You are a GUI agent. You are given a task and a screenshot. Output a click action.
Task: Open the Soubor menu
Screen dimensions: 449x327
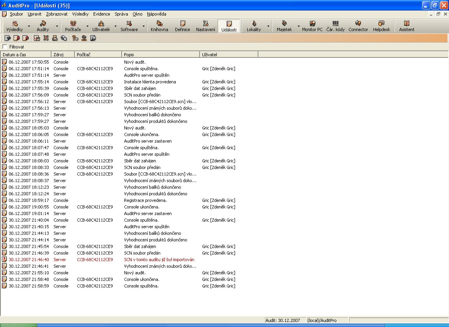[x=16, y=14]
